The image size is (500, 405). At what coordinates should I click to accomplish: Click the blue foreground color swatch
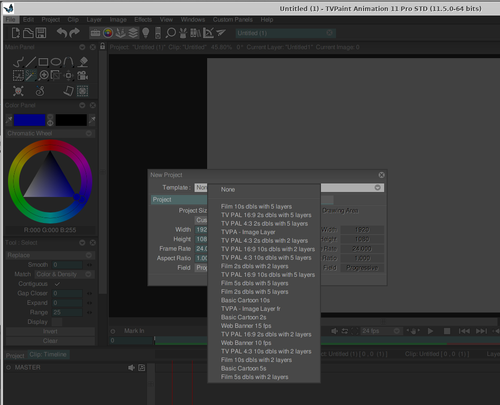[x=29, y=120]
